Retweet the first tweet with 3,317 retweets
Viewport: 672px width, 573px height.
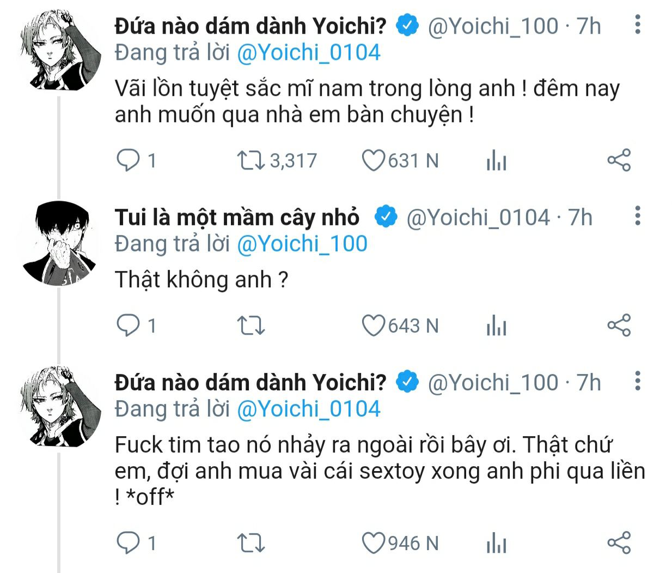click(251, 160)
